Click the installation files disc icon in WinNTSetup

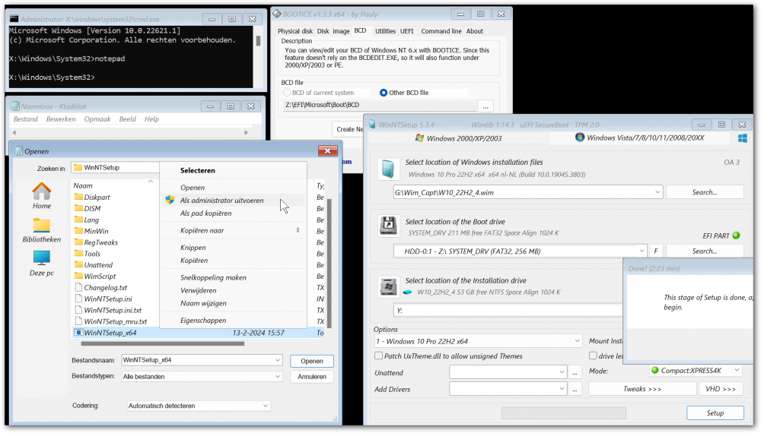coord(388,169)
